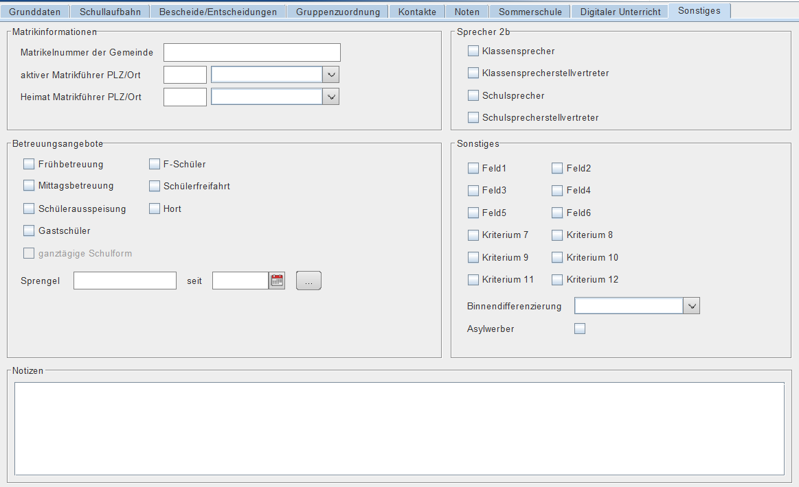
Task: Open the calendar picker next to seit
Action: (x=277, y=281)
